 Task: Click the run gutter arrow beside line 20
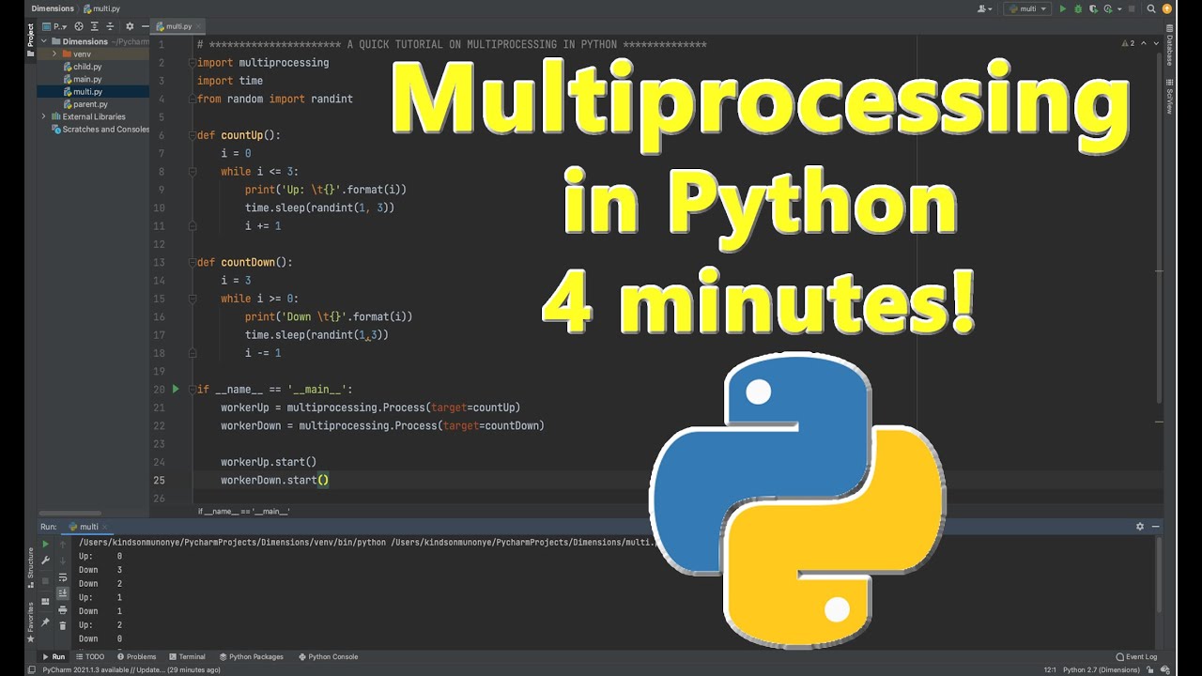pos(176,389)
